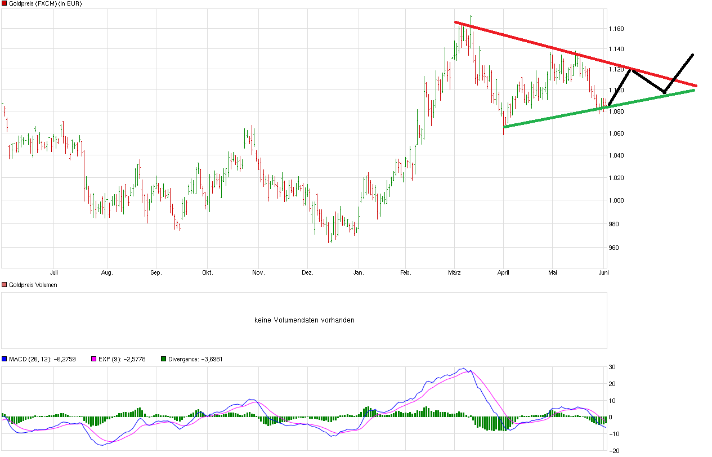
Task: Click the 'EXP (9): -2,5778' label
Action: (x=123, y=358)
